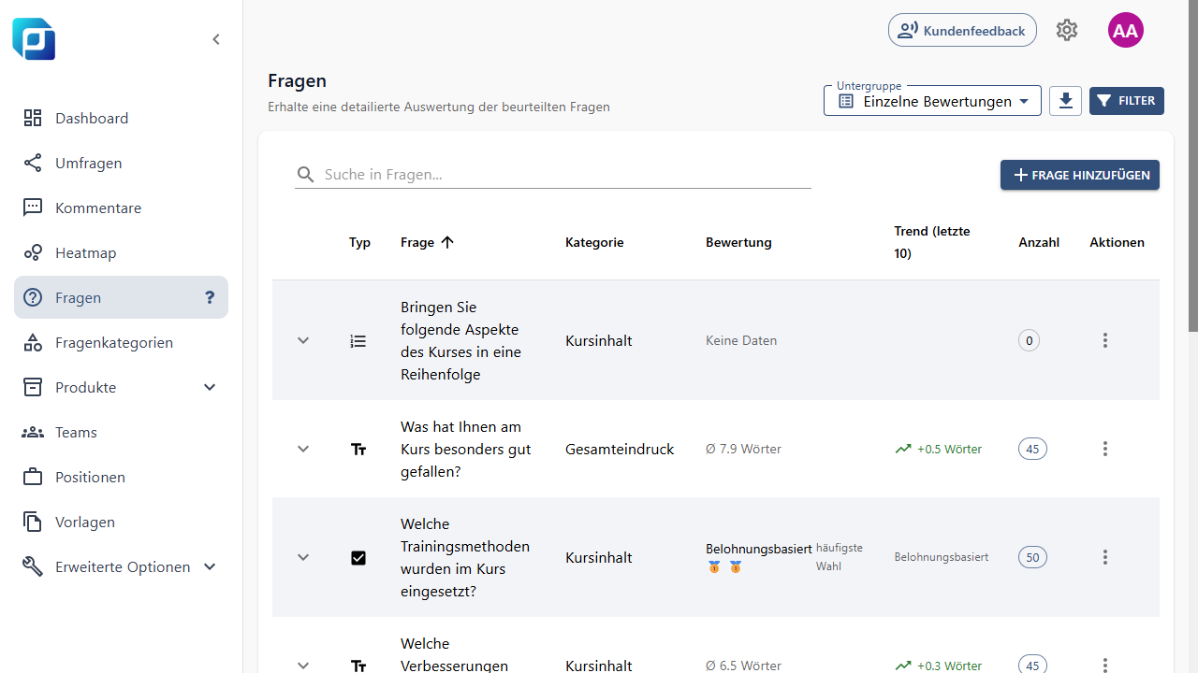The width and height of the screenshot is (1198, 673).
Task: Open Fragenkategorien section
Action: click(121, 342)
